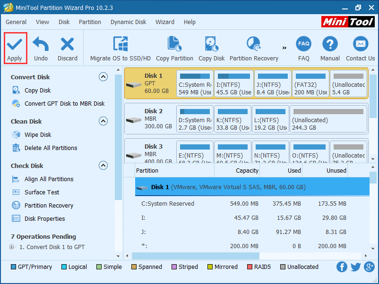Screen dimensions: 379x284
Task: Open the FAQ page
Action: point(303,48)
